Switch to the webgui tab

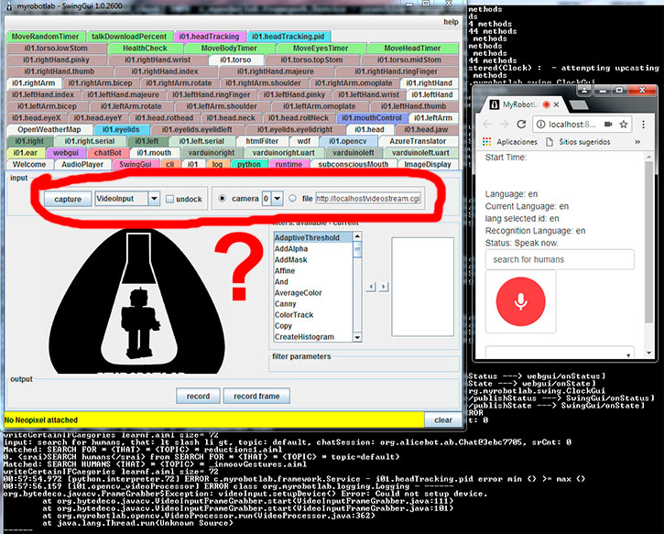point(66,153)
